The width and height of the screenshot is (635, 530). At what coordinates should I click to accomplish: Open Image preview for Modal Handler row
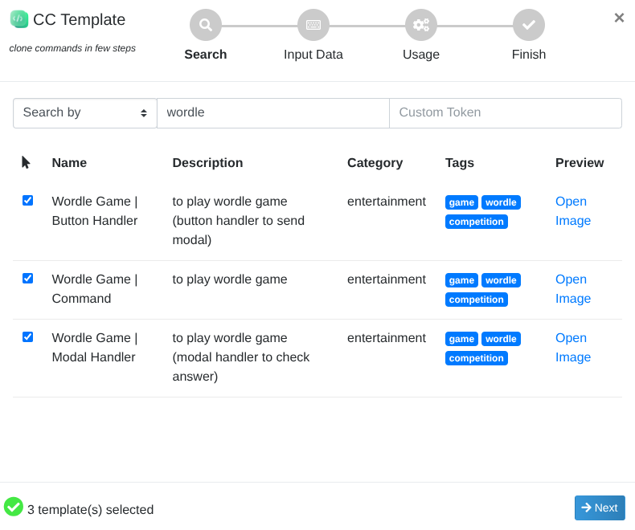(573, 348)
